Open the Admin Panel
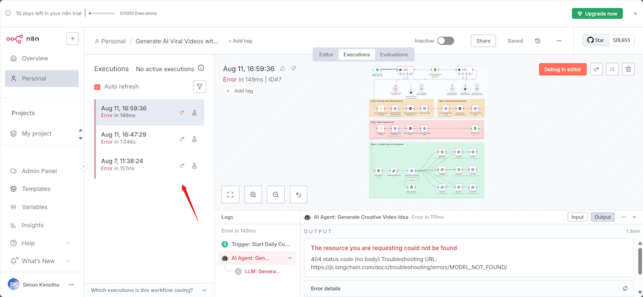Image resolution: width=643 pixels, height=297 pixels. (x=39, y=171)
